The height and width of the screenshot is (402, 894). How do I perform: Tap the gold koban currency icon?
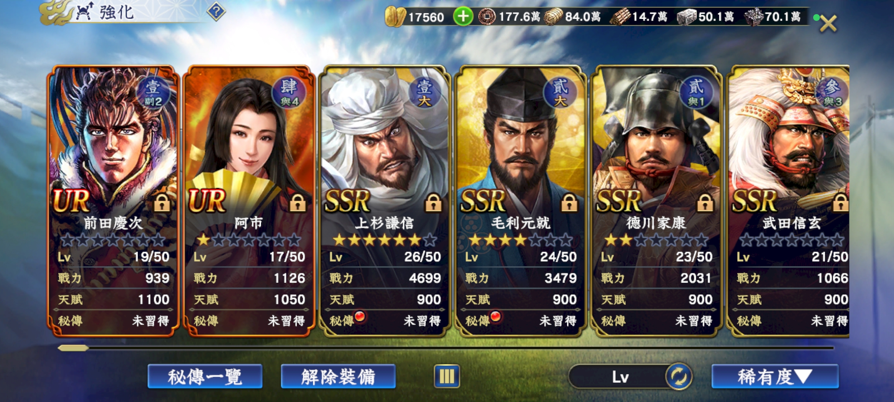point(395,17)
